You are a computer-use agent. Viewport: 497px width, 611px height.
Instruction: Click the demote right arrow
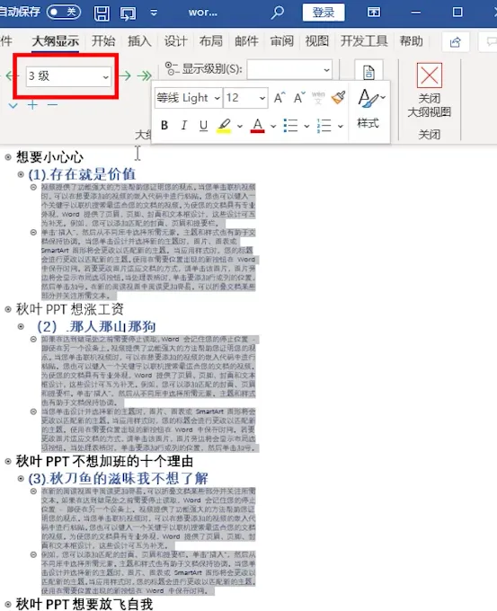[125, 75]
